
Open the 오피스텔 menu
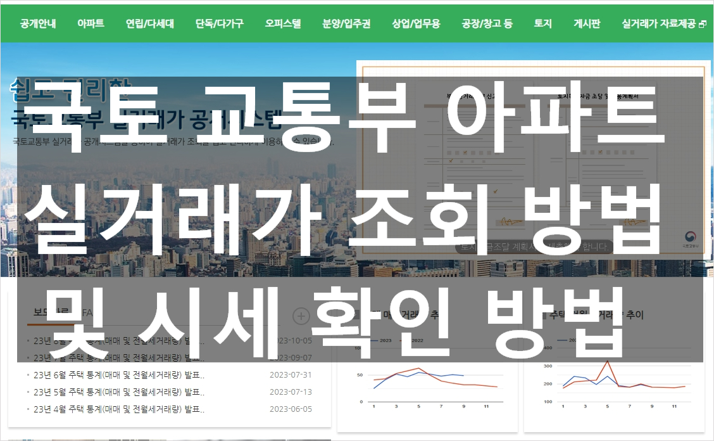click(283, 23)
